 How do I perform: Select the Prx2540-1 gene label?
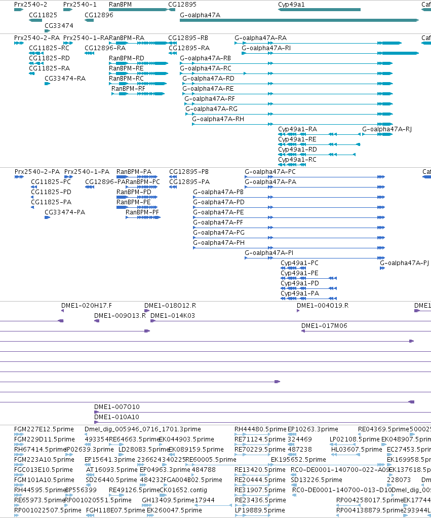[80, 5]
